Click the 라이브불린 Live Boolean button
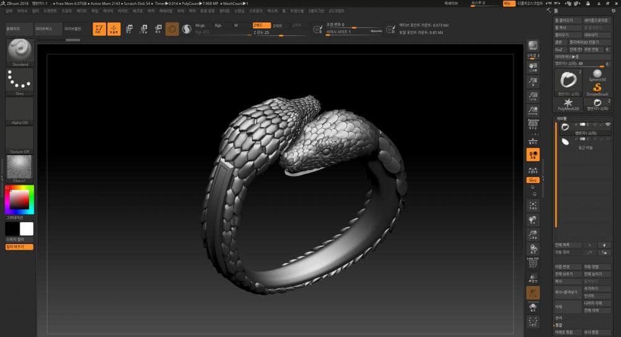 [x=73, y=29]
